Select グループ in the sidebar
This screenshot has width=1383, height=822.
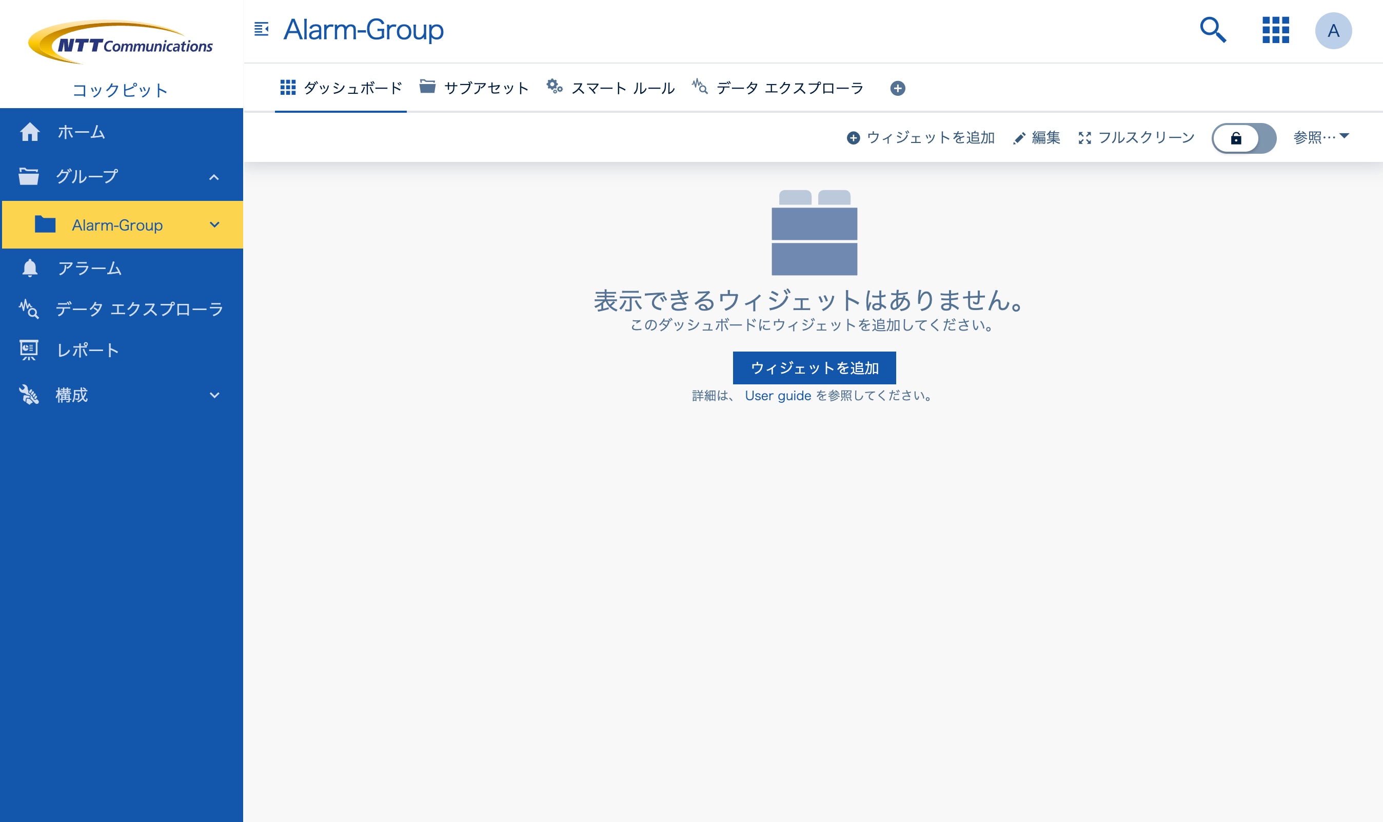point(87,176)
